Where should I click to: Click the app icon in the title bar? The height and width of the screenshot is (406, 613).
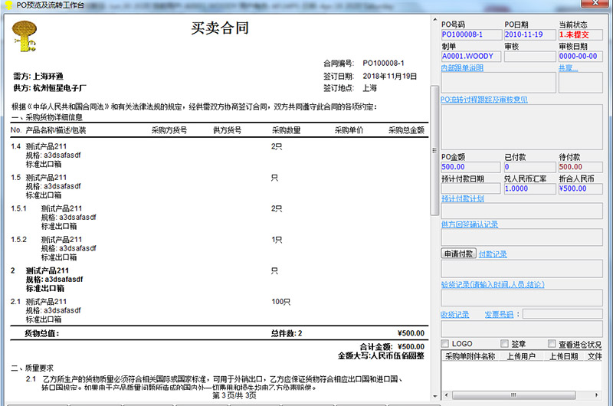pyautogui.click(x=7, y=5)
